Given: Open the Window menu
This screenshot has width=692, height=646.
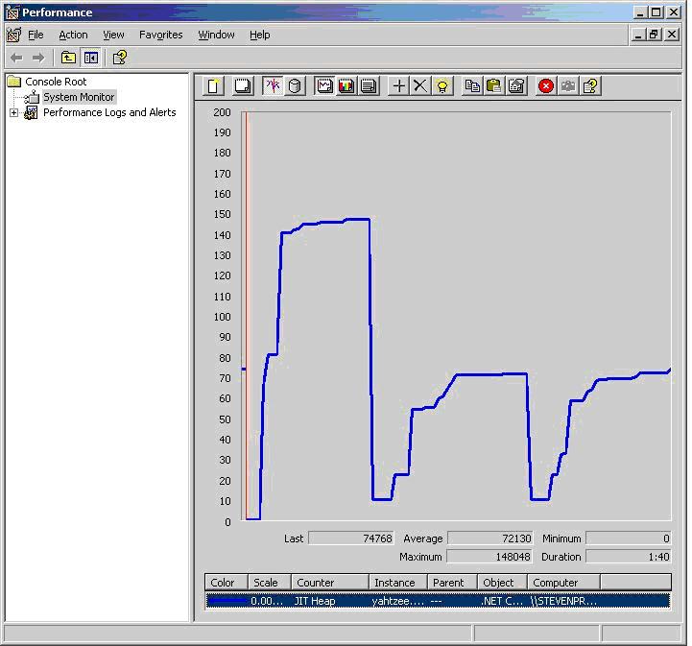Looking at the screenshot, I should pos(216,35).
